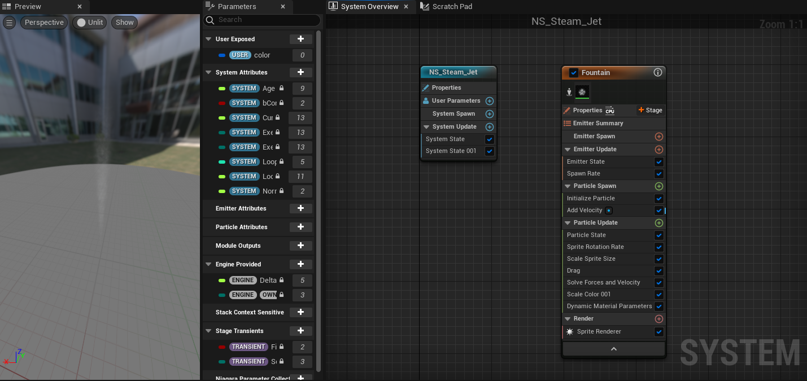Collapse the System Attributes section

click(208, 72)
